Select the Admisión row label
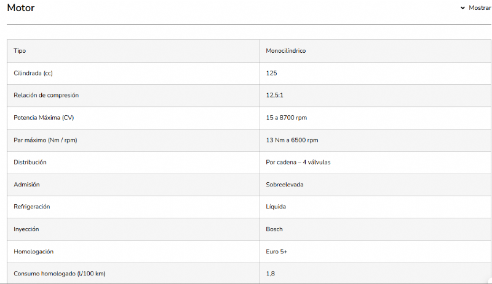Viewport: 492px width, 284px height. [26, 184]
